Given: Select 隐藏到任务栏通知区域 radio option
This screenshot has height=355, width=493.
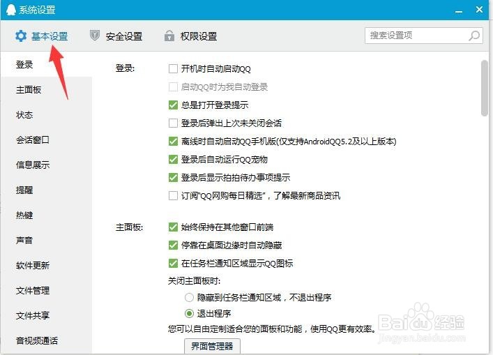Looking at the screenshot, I should point(189,297).
